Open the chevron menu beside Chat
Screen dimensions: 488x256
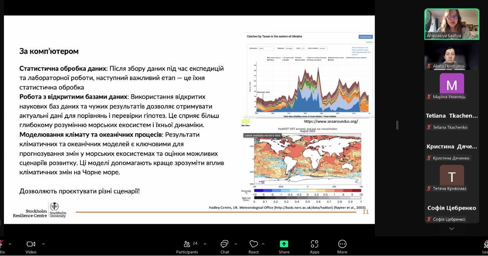(236, 244)
